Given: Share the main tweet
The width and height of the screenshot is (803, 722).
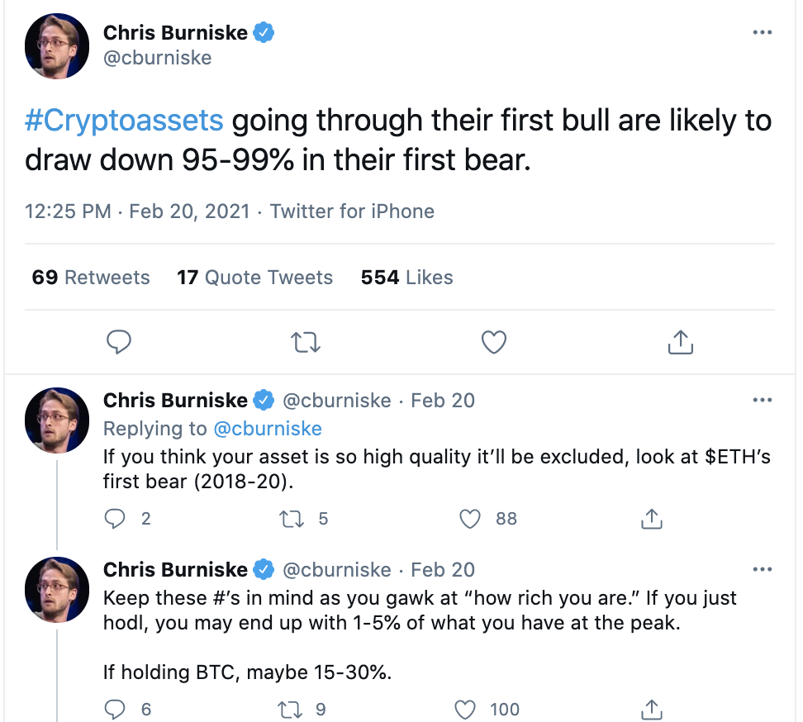Looking at the screenshot, I should (679, 341).
